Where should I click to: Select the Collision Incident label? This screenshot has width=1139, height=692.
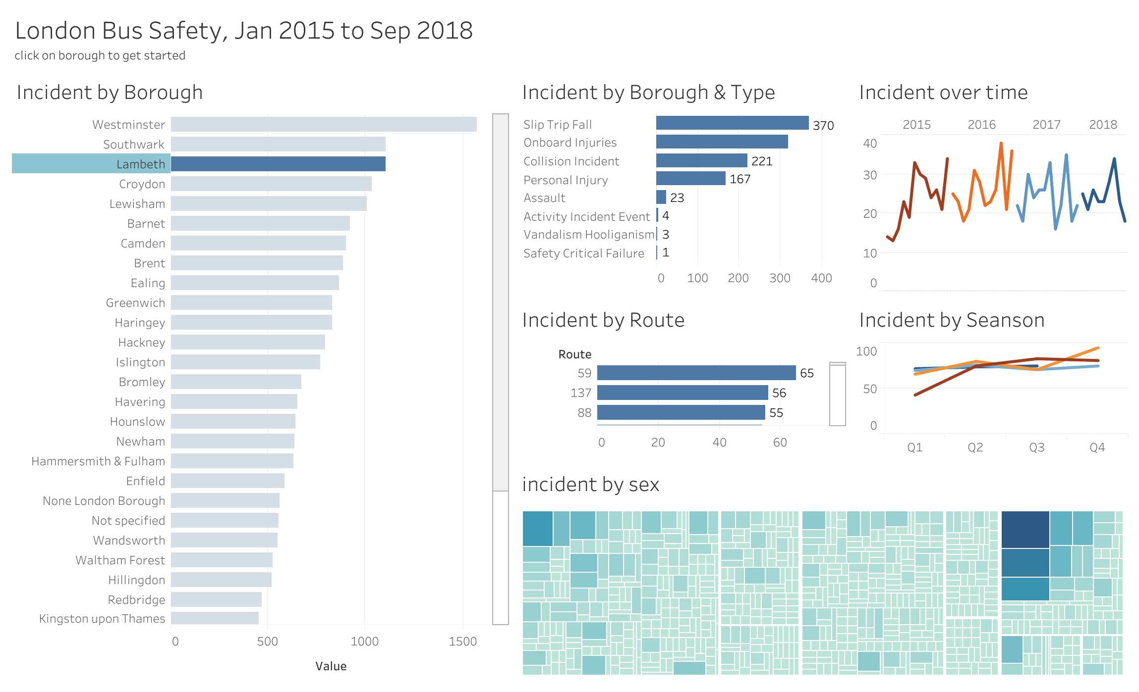pos(571,161)
